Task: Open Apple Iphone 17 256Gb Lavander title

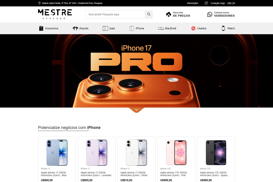Action: tap(96, 174)
